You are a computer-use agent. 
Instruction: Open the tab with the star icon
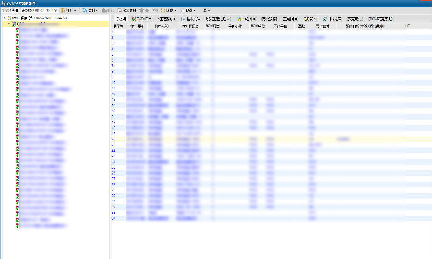tap(311, 19)
